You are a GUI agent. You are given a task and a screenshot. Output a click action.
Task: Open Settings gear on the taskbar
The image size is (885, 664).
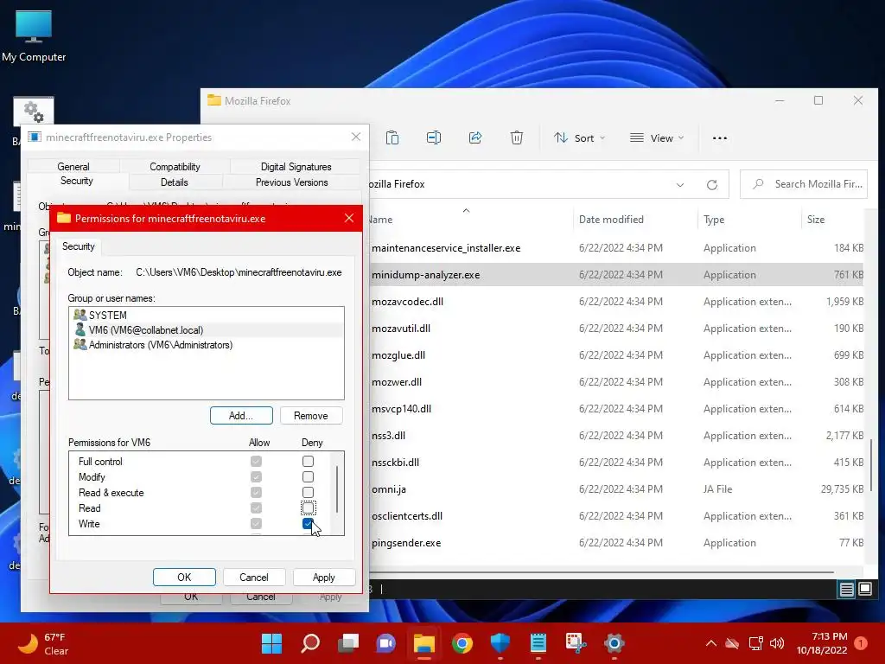[614, 643]
